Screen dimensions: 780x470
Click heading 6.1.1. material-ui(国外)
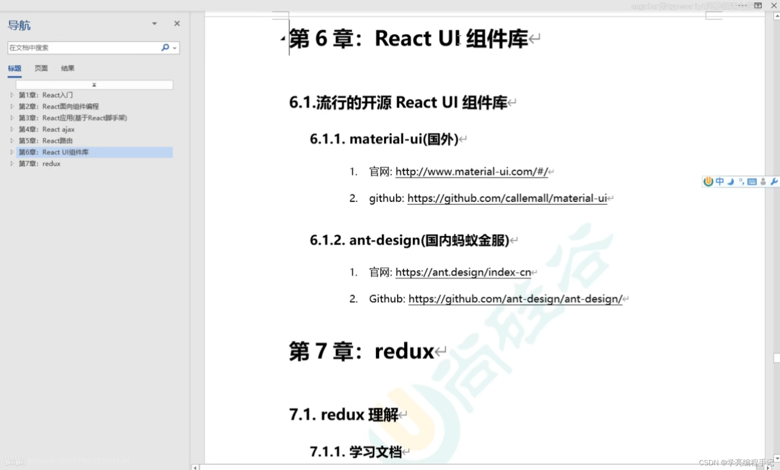[384, 139]
